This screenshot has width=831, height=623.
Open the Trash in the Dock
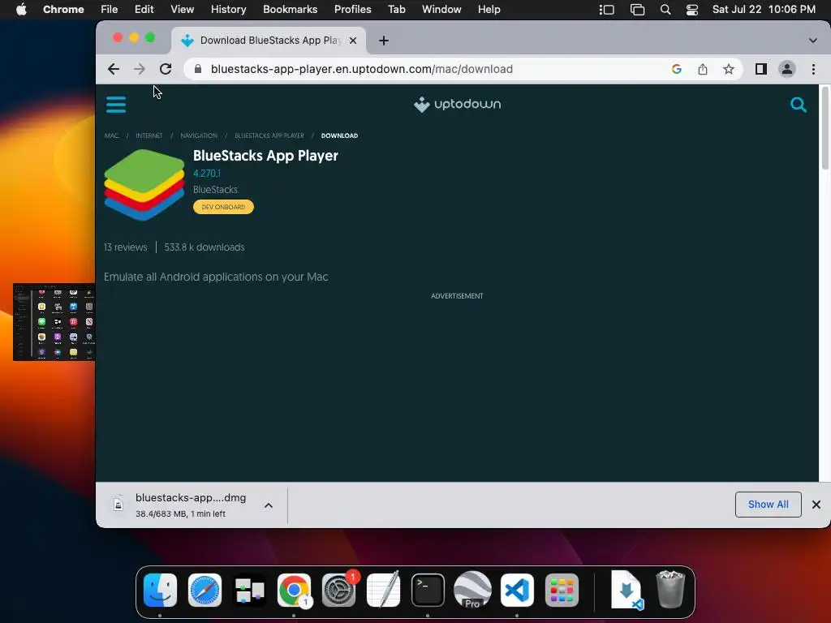(x=670, y=590)
